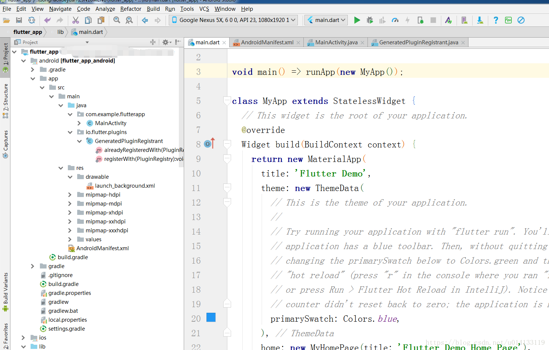The width and height of the screenshot is (549, 350).
Task: Click the Synchronize toolbar icon
Action: tap(32, 20)
